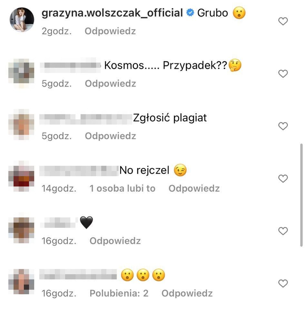Click the comments vertical scrollbar thumb

[301, 195]
